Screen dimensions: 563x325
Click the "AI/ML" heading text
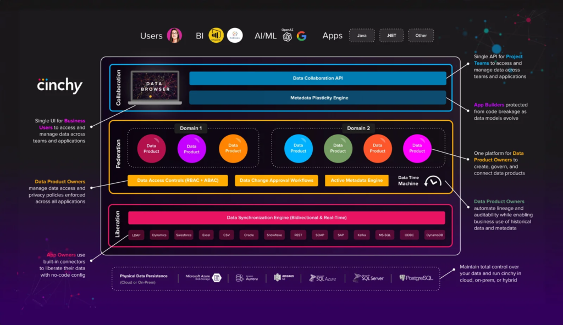pyautogui.click(x=266, y=36)
